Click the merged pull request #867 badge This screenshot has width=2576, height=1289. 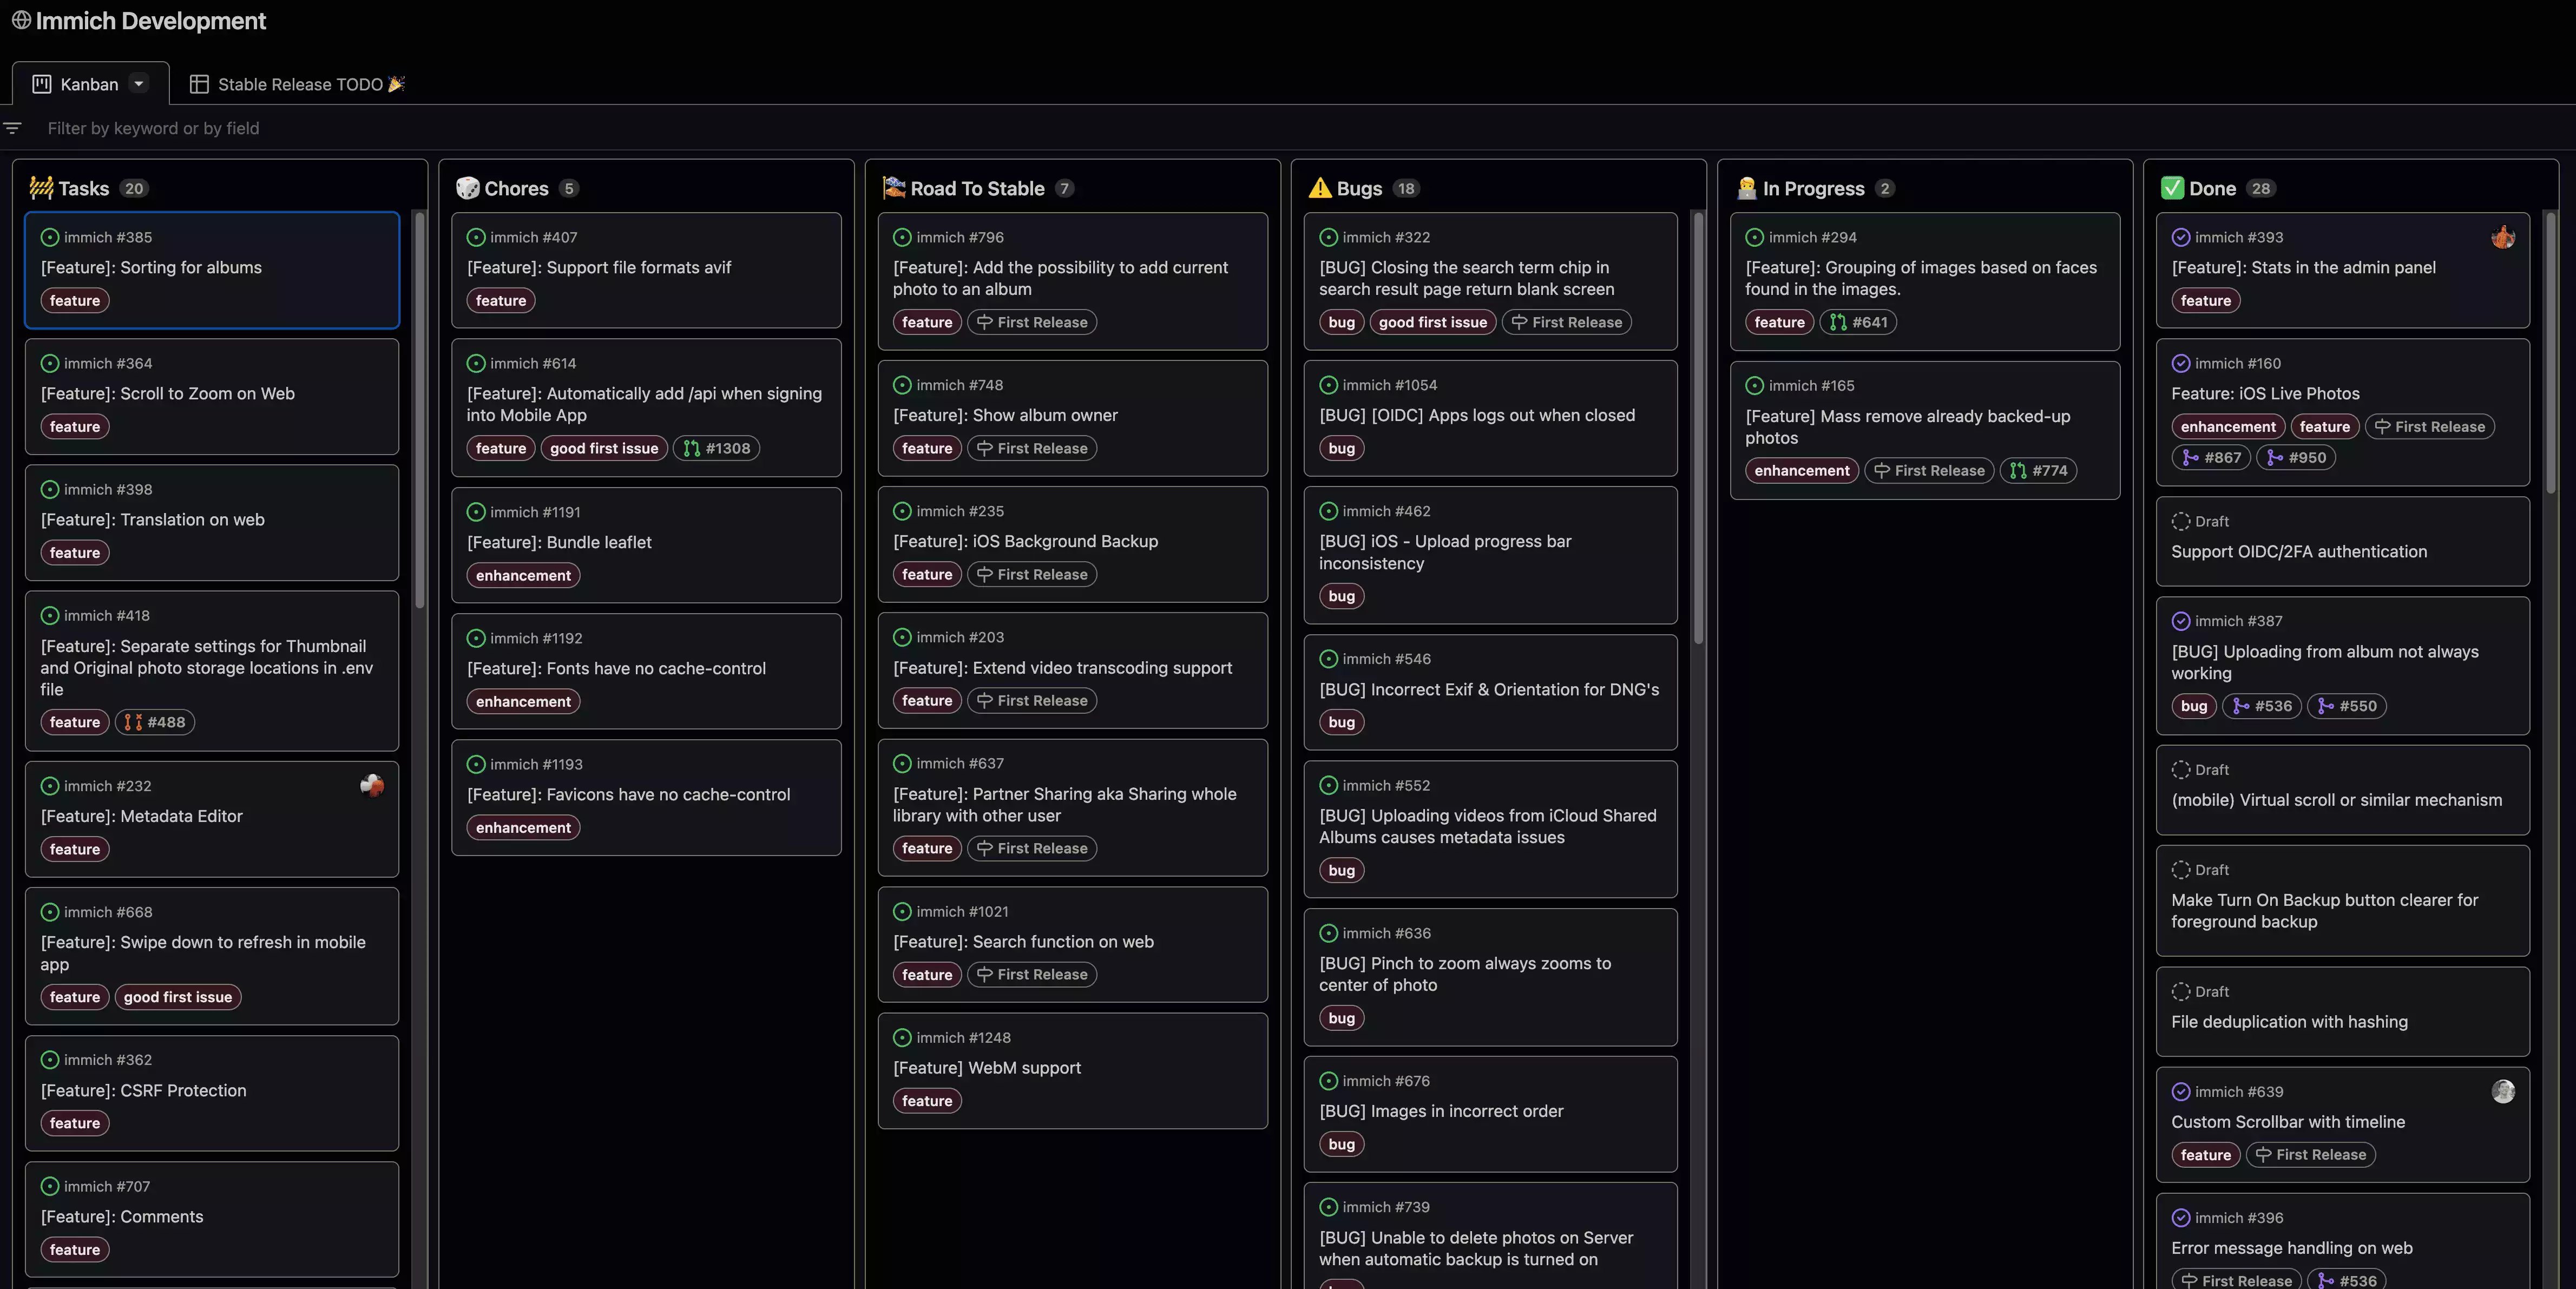point(2211,457)
